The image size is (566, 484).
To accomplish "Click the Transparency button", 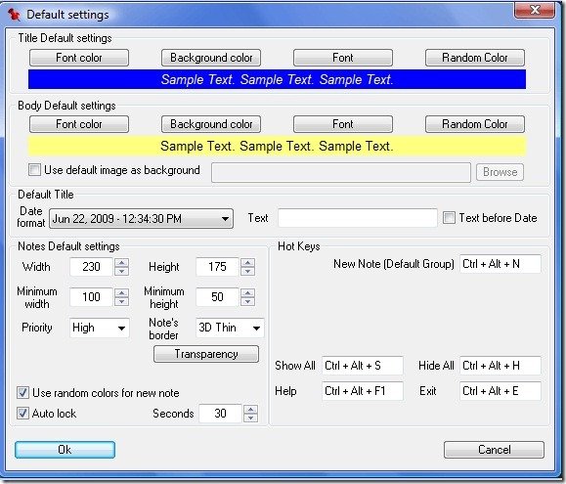I will (206, 354).
